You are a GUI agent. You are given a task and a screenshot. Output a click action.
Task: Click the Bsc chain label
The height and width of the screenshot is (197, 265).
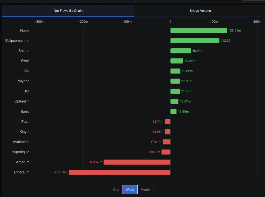click(x=27, y=91)
